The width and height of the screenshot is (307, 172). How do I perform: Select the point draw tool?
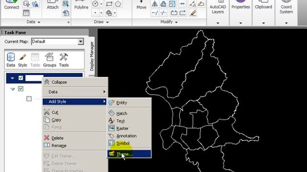click(x=95, y=13)
